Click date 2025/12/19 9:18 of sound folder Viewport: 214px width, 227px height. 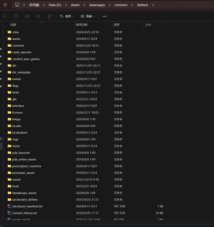click(x=87, y=180)
